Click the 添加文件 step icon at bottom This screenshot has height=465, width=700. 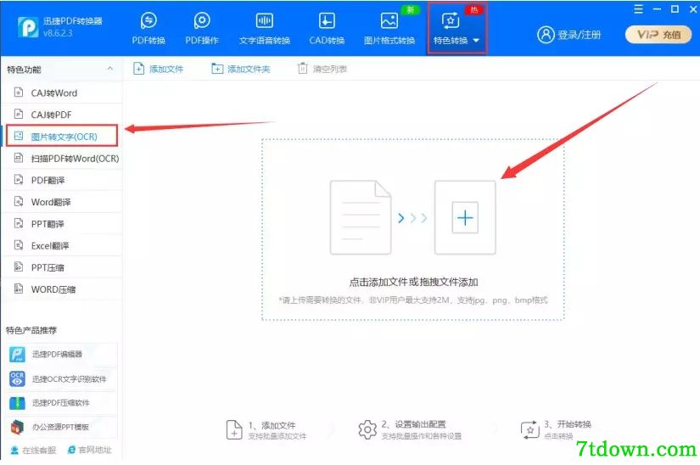click(234, 429)
